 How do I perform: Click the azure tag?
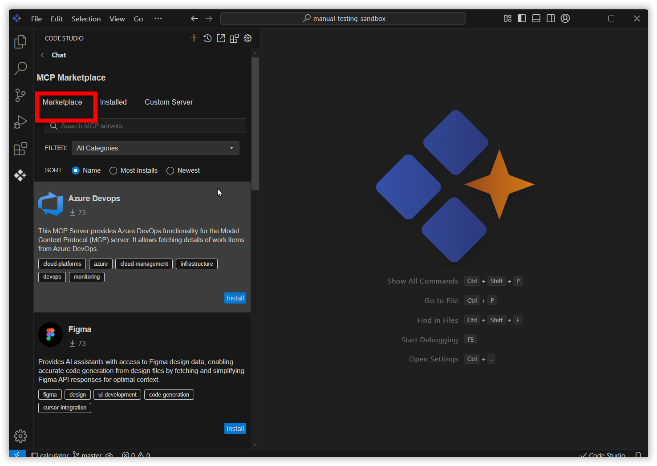point(101,264)
